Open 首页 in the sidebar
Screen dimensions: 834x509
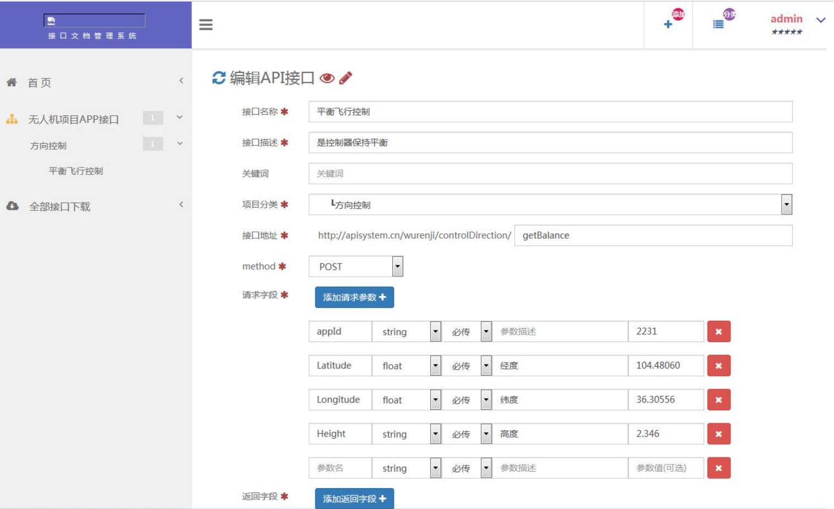coord(40,82)
